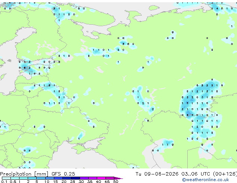Viewport: 237px width, 183px height.
Task: Click the 20–25 mm legend color swatch
Action: tap(67, 178)
